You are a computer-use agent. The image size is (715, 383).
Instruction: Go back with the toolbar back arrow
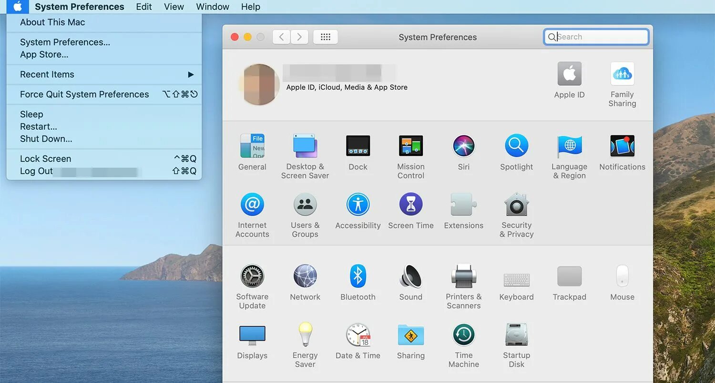[x=282, y=37]
